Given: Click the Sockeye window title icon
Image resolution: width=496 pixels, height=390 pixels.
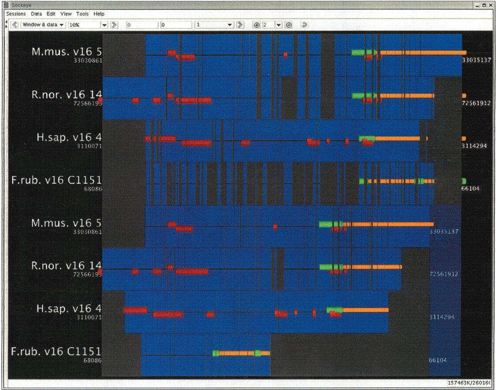Looking at the screenshot, I should coord(6,5).
